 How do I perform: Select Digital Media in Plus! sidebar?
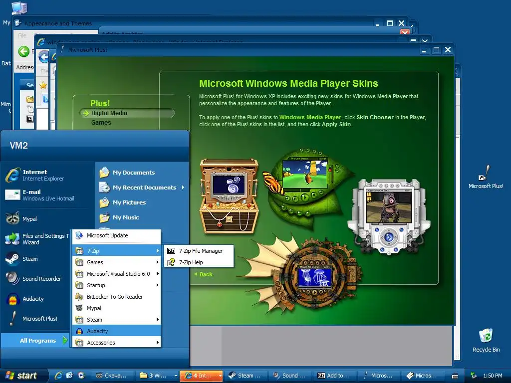click(109, 113)
